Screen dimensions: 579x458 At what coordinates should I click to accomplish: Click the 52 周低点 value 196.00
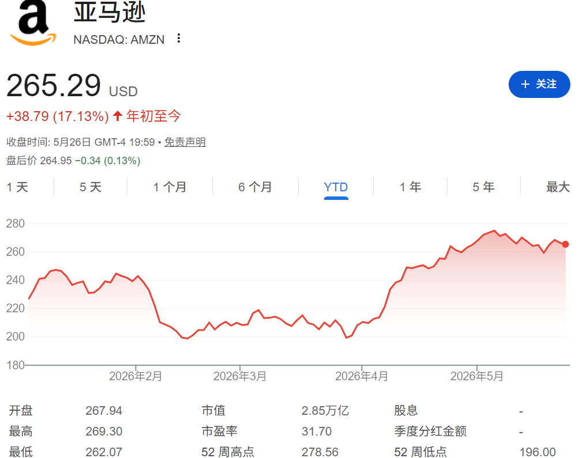[x=537, y=452]
